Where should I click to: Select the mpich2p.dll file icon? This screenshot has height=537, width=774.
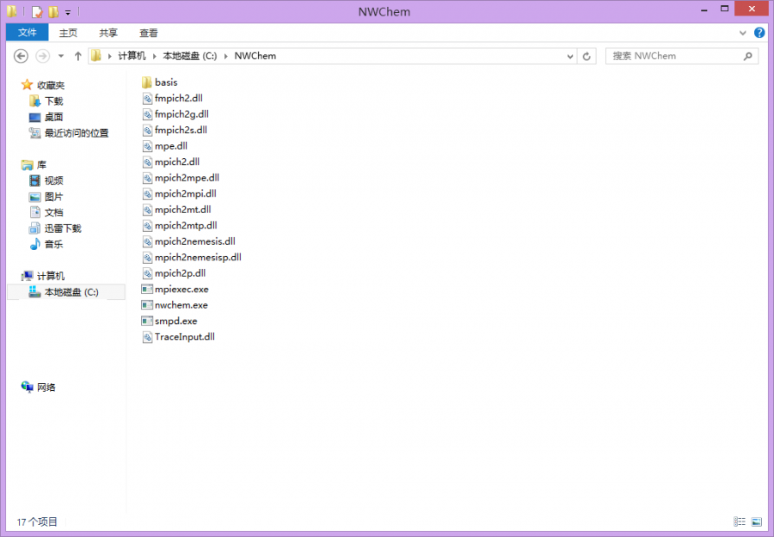click(147, 273)
